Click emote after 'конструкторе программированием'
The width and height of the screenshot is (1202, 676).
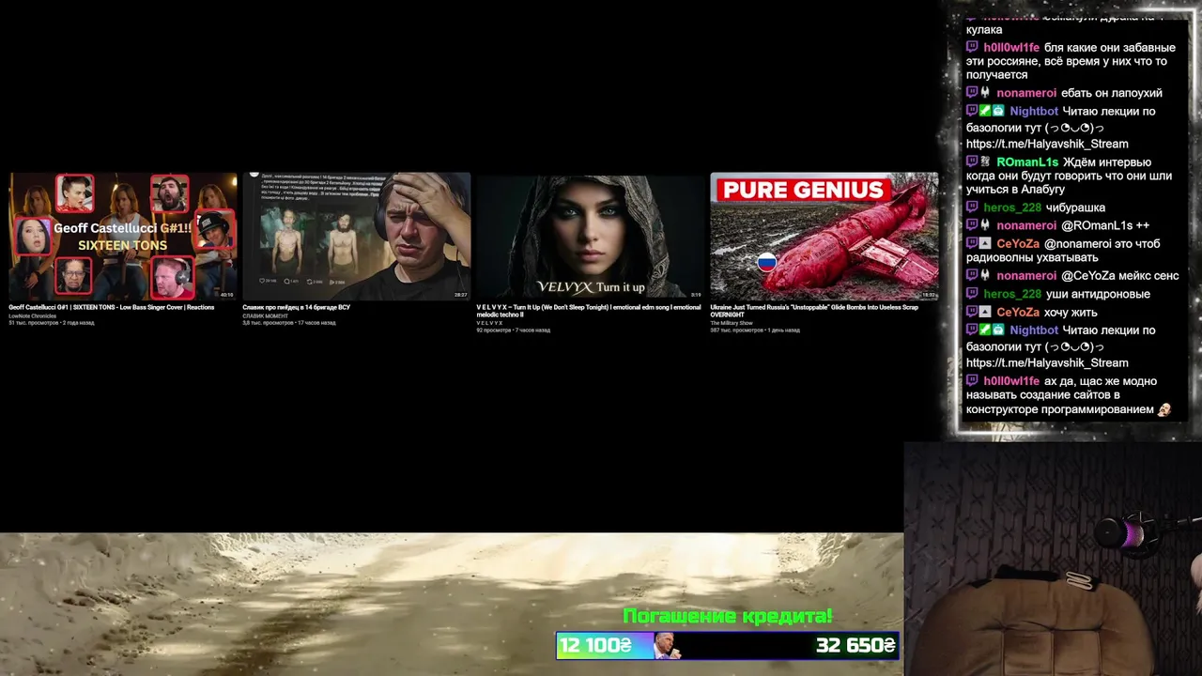[x=1164, y=409]
